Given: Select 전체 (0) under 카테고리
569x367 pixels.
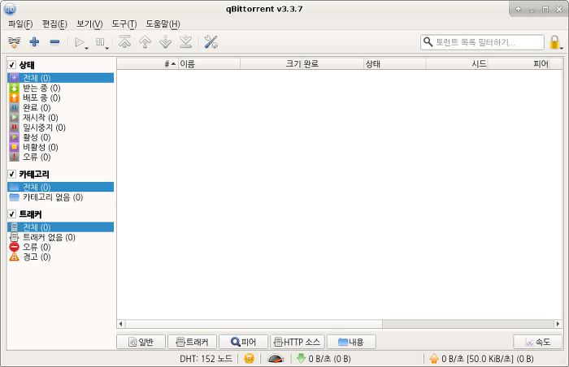Looking at the screenshot, I should (60, 187).
